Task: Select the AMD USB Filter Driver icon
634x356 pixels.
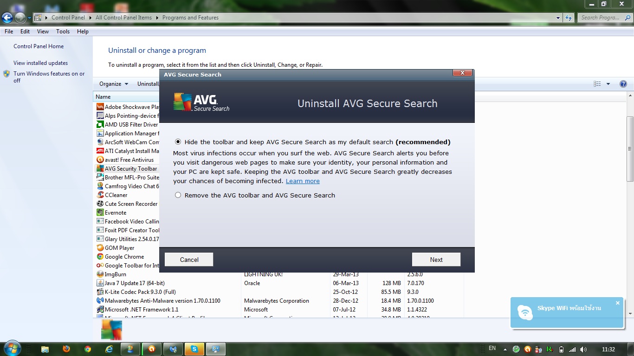Action: click(x=100, y=125)
